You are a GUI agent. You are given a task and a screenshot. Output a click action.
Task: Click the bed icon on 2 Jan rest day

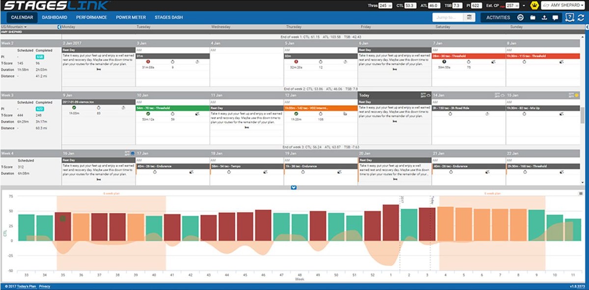point(99,70)
